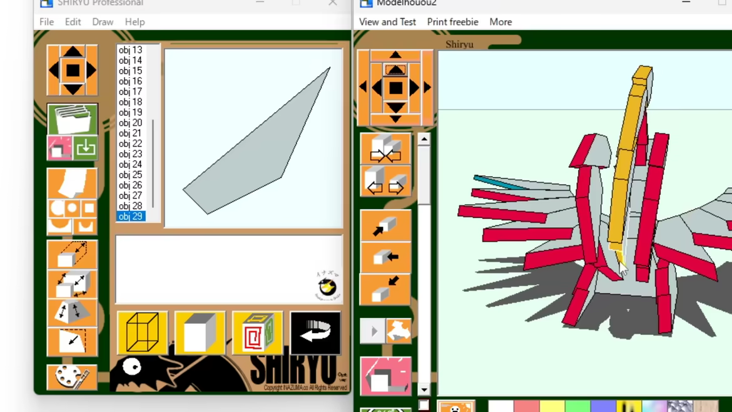Click the dotted inner up arrow on Modelhouou2 pad
This screenshot has width=732, height=412.
(395, 70)
